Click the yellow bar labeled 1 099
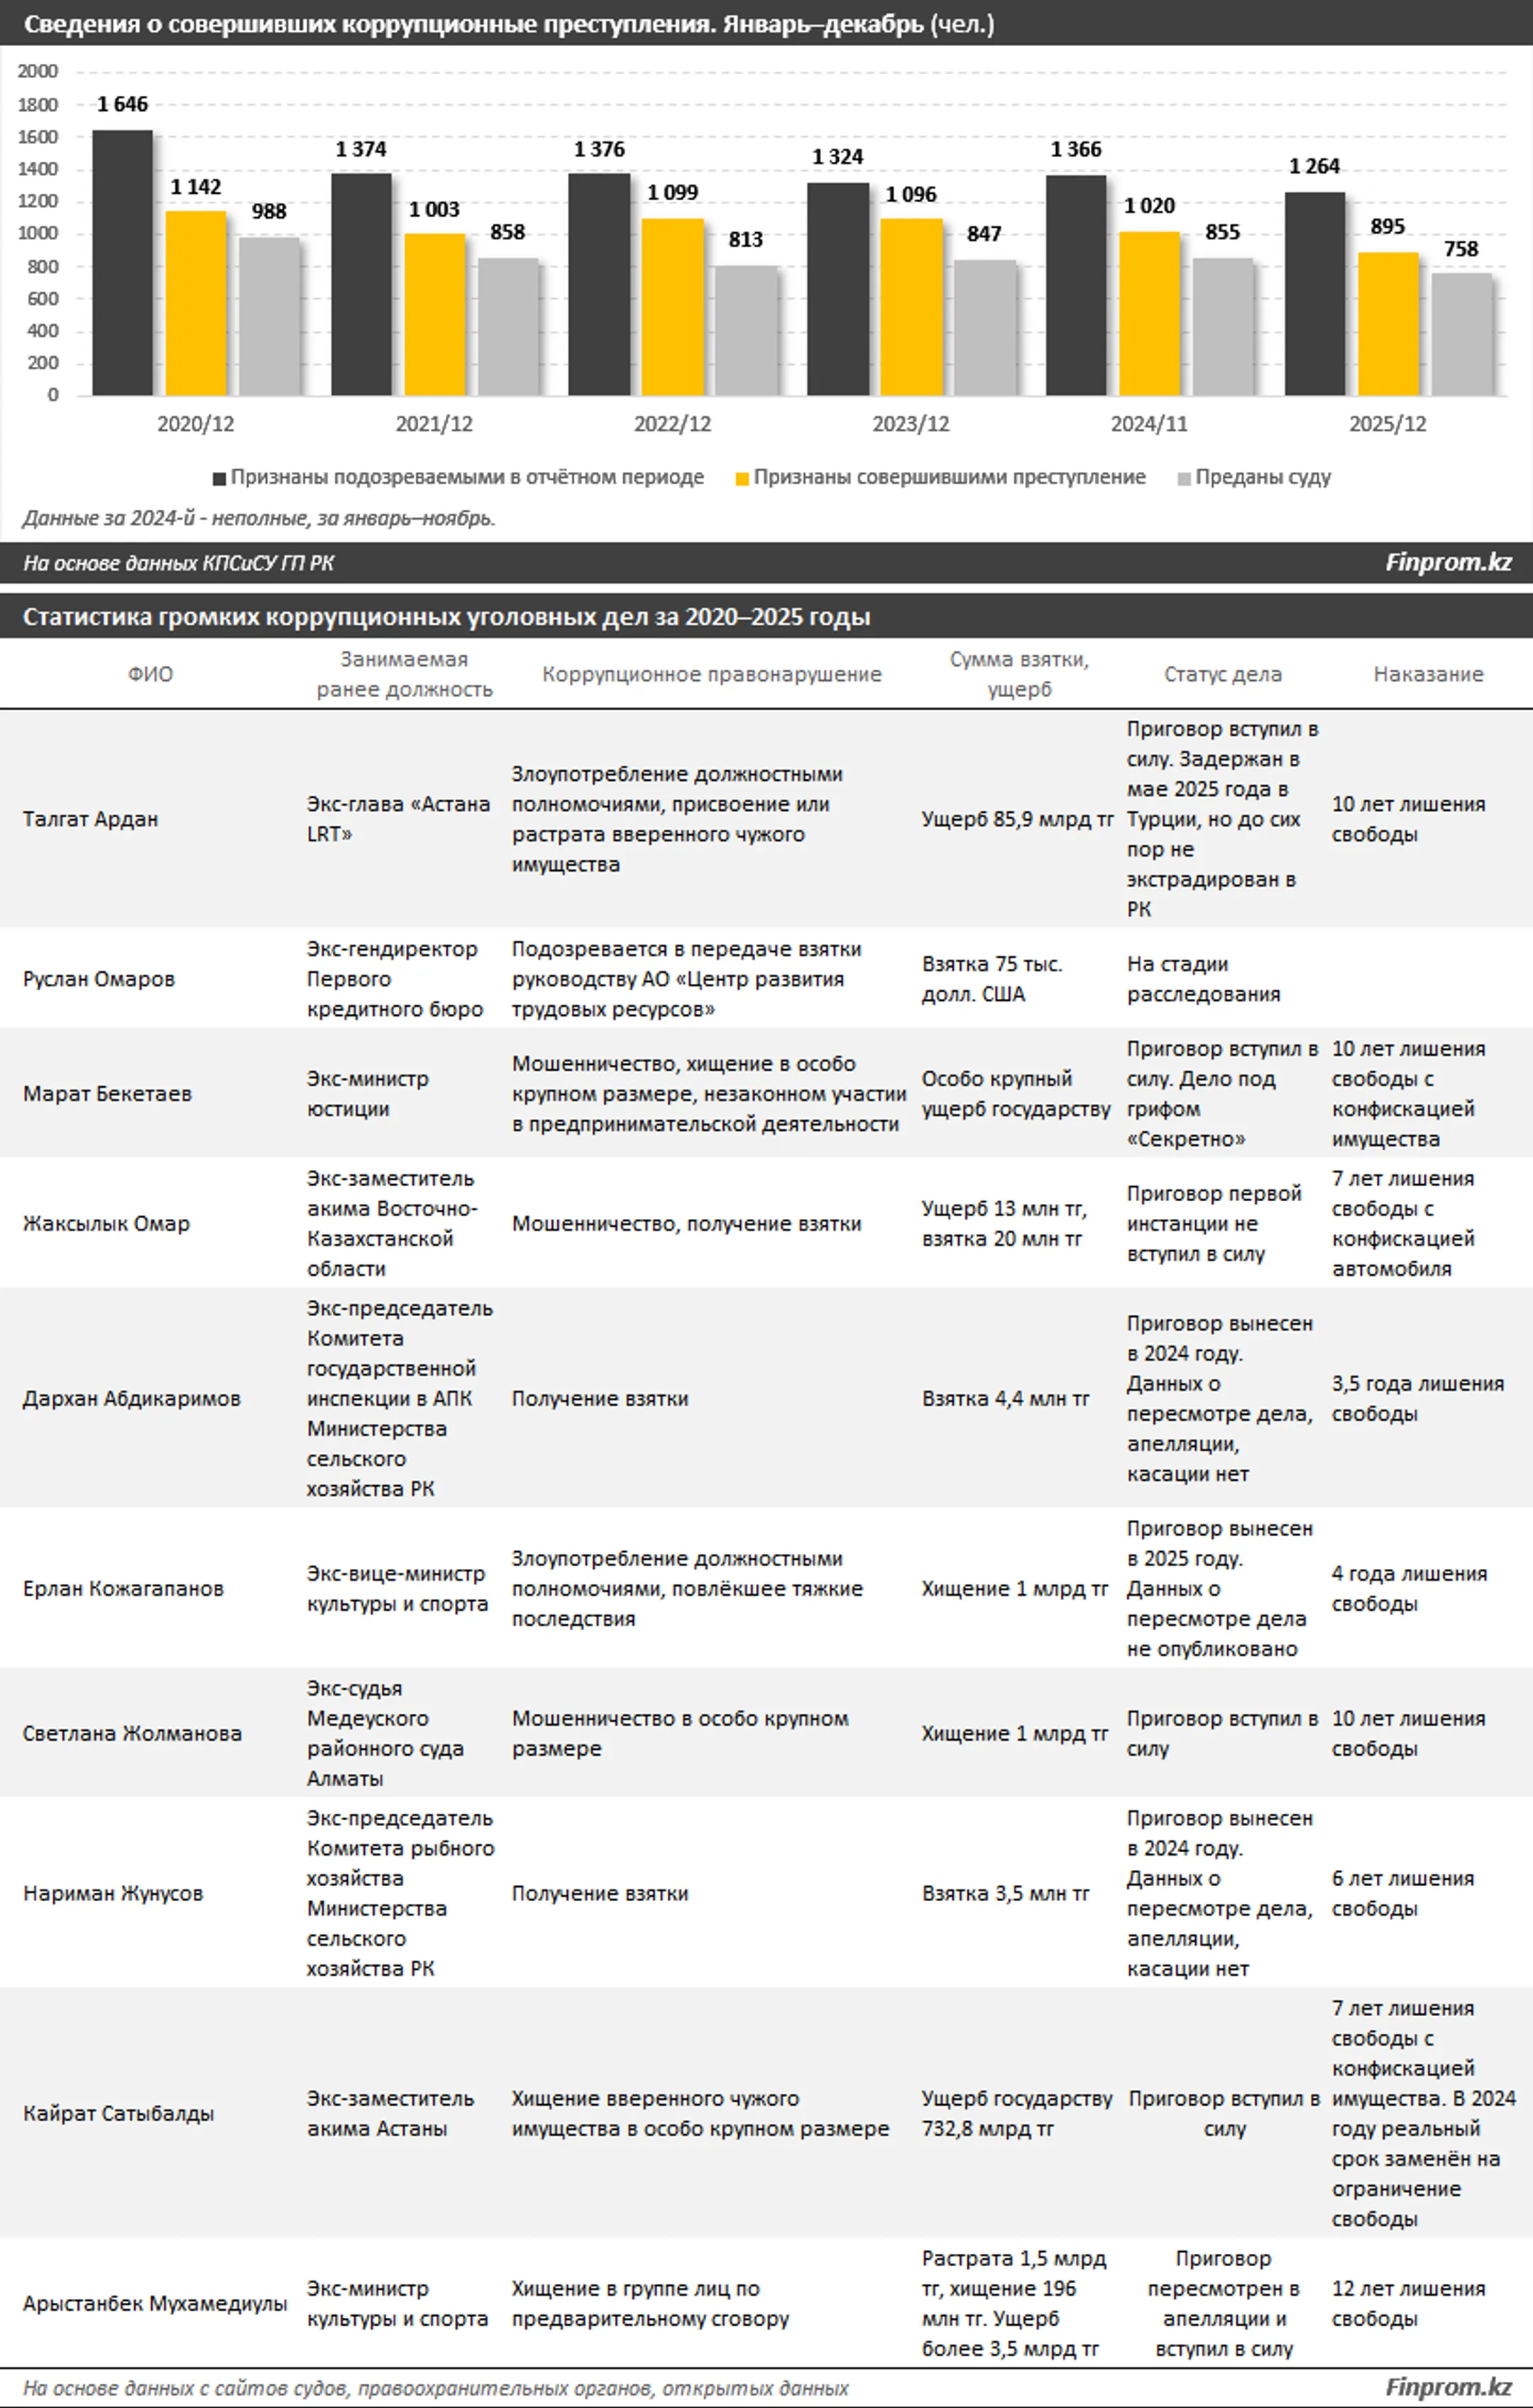The width and height of the screenshot is (1533, 2408). (673, 307)
